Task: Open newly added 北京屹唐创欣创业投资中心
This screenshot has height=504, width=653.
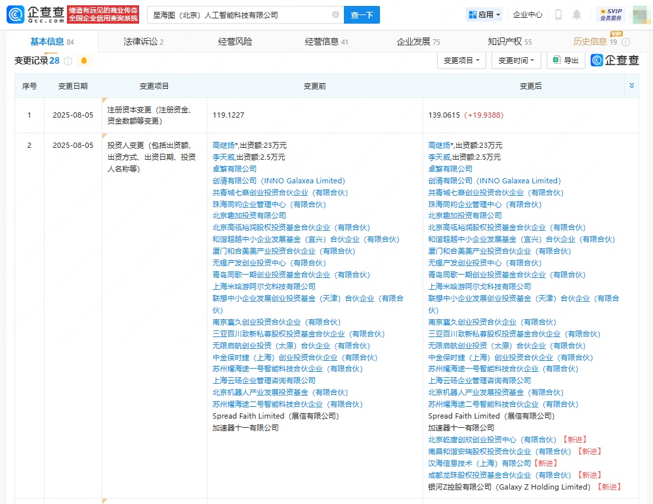Action: pyautogui.click(x=492, y=440)
